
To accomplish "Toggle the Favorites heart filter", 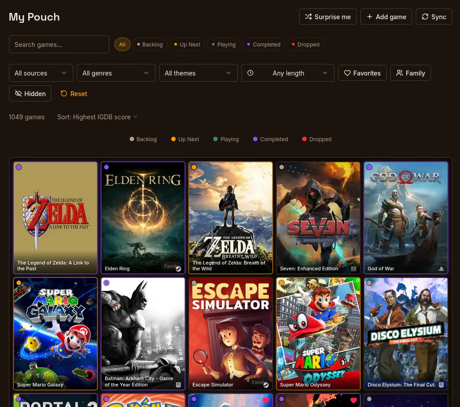I will pos(362,73).
